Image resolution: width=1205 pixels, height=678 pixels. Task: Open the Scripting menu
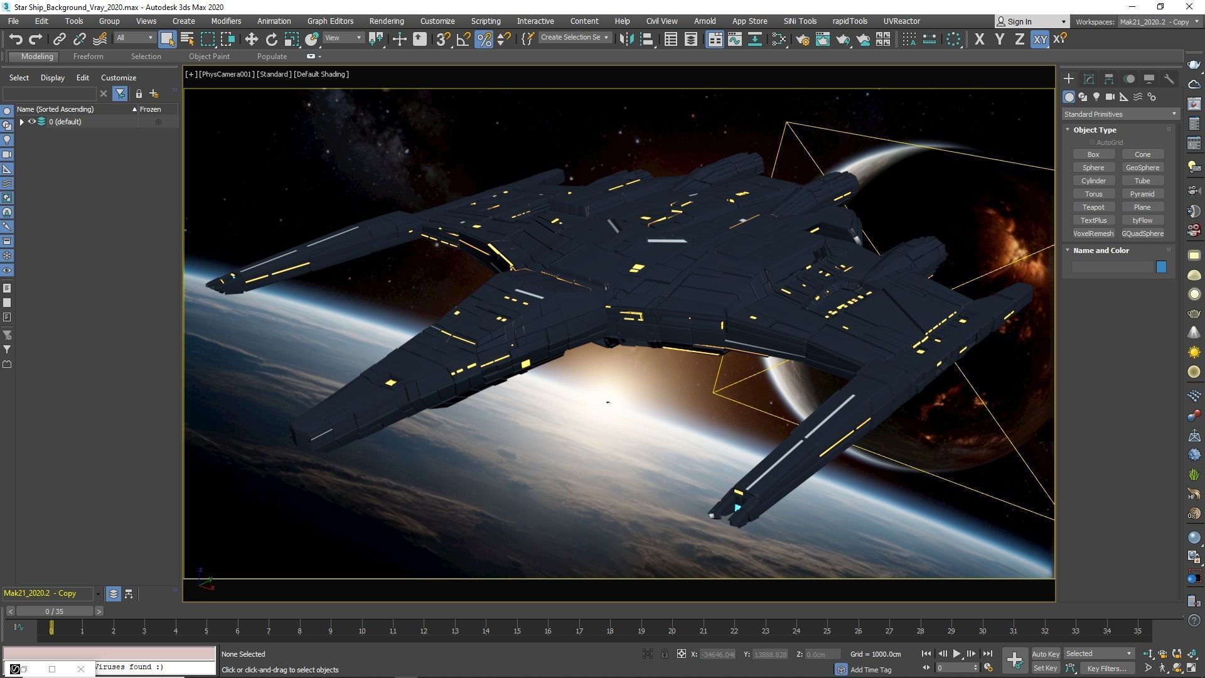(x=485, y=21)
